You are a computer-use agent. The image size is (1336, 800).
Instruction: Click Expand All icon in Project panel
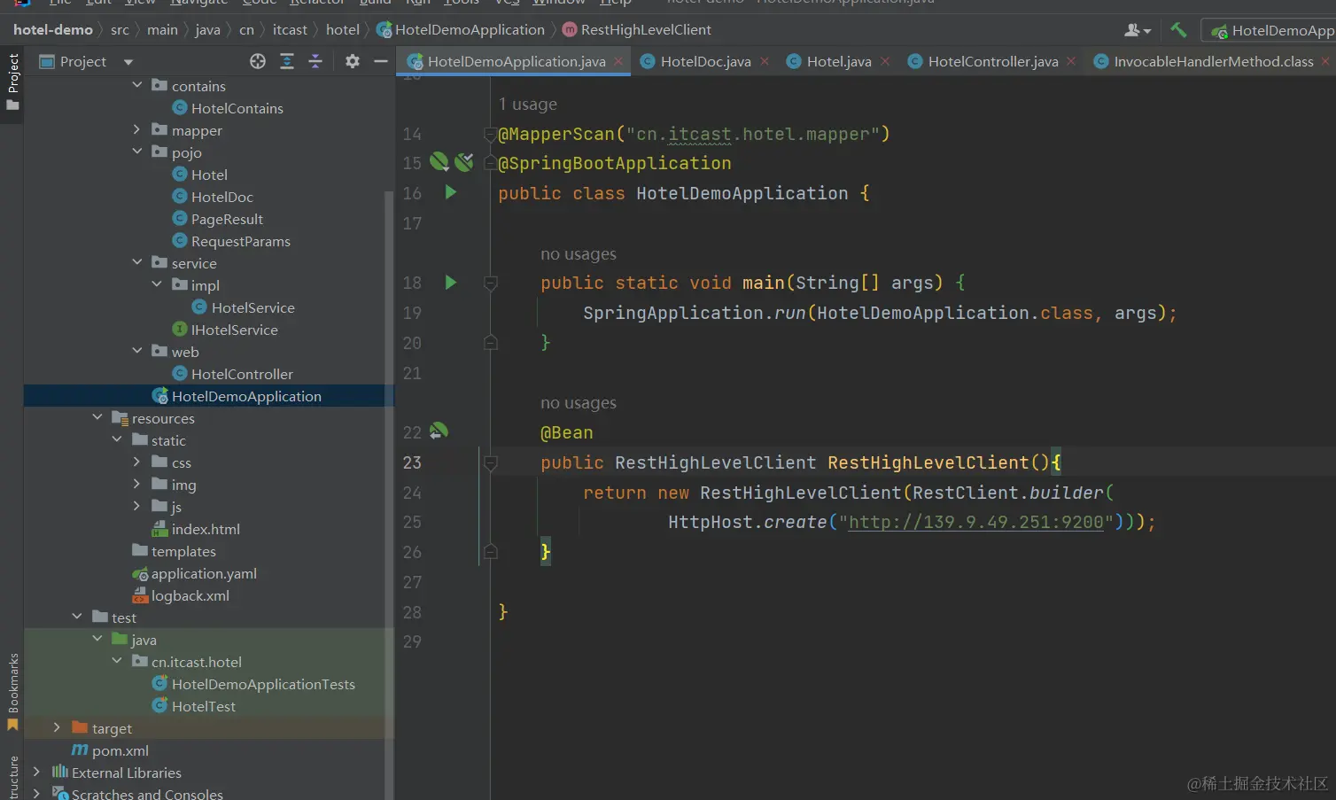287,61
